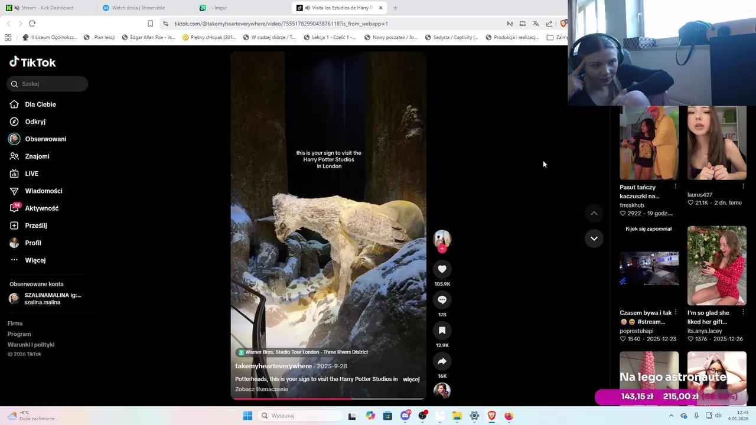Open the Pasut tańczy kaczuszki video thumbnail
Image resolution: width=756 pixels, height=425 pixels.
pyautogui.click(x=649, y=143)
